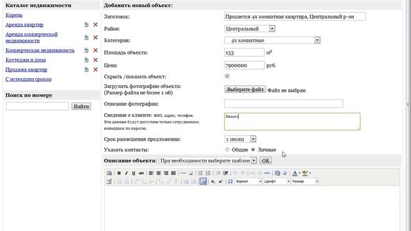Screen dimensions: 411x231
Task: Click the Цена price field
Action: [244, 65]
